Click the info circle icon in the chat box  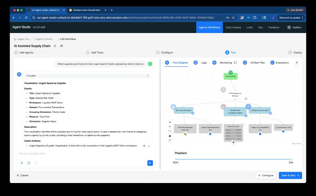tap(29, 163)
